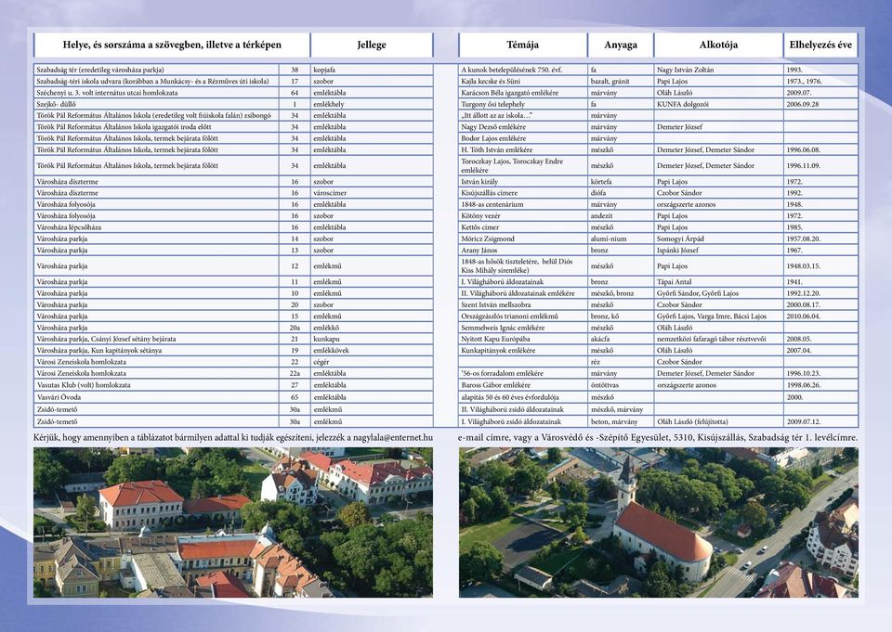The height and width of the screenshot is (632, 892).
Task: Click 'Országzászlós trianoni emlékmű' cell
Action: point(523,316)
